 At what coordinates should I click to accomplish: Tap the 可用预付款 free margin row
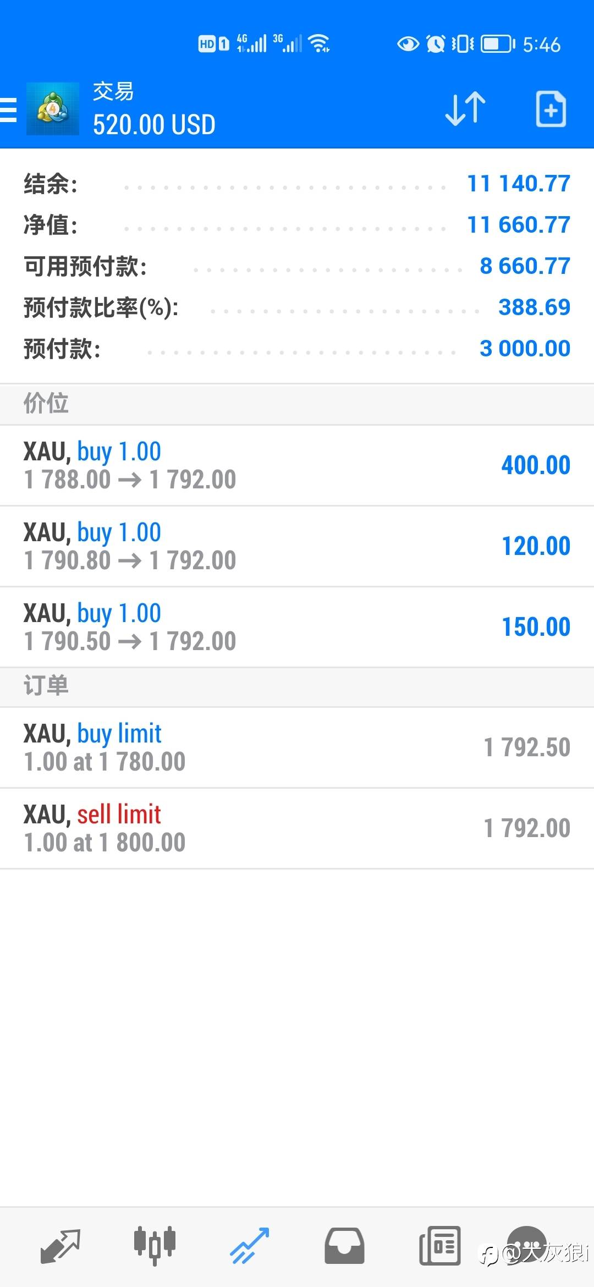pyautogui.click(x=297, y=266)
